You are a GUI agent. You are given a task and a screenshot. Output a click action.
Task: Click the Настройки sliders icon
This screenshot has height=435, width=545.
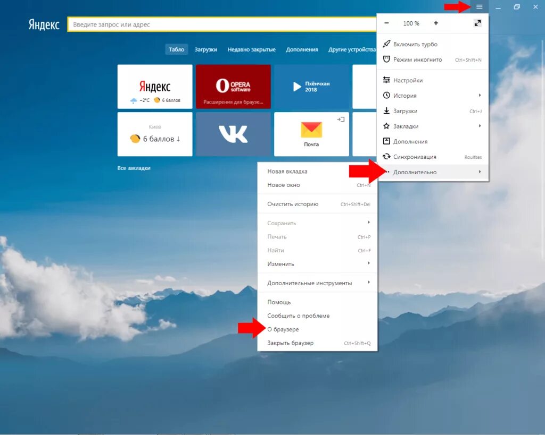click(386, 80)
